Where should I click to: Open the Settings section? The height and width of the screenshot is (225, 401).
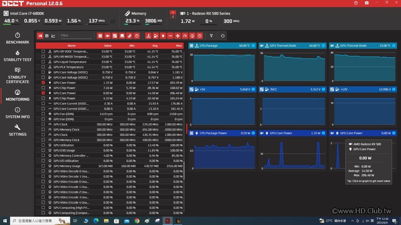coord(18,130)
